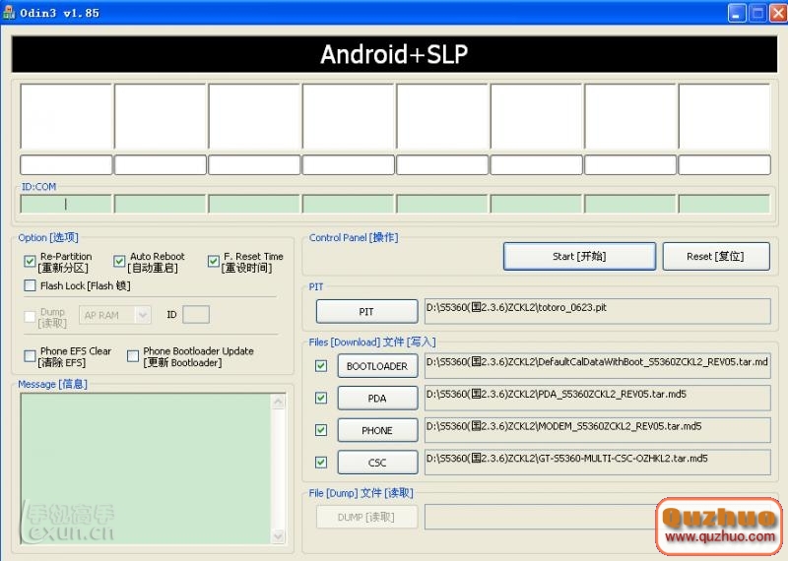Click the PDA file path field
Image resolution: width=788 pixels, height=561 pixels.
click(x=597, y=396)
